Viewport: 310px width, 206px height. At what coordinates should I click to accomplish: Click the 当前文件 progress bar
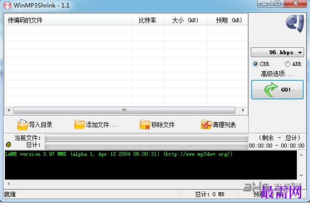point(146,138)
